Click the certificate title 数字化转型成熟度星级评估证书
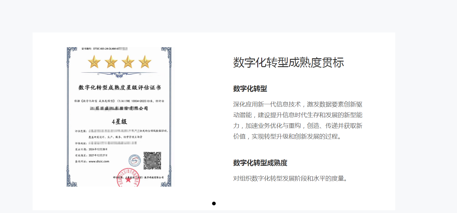This screenshot has height=213, width=457. pos(120,88)
